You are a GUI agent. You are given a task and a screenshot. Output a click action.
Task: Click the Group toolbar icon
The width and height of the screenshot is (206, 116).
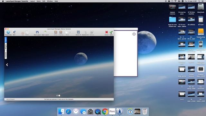click(x=56, y=32)
